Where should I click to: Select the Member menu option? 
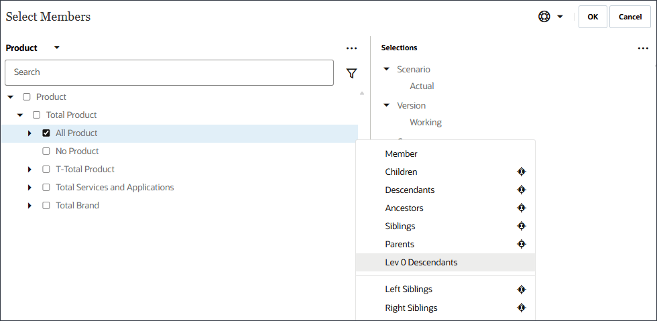pyautogui.click(x=401, y=154)
